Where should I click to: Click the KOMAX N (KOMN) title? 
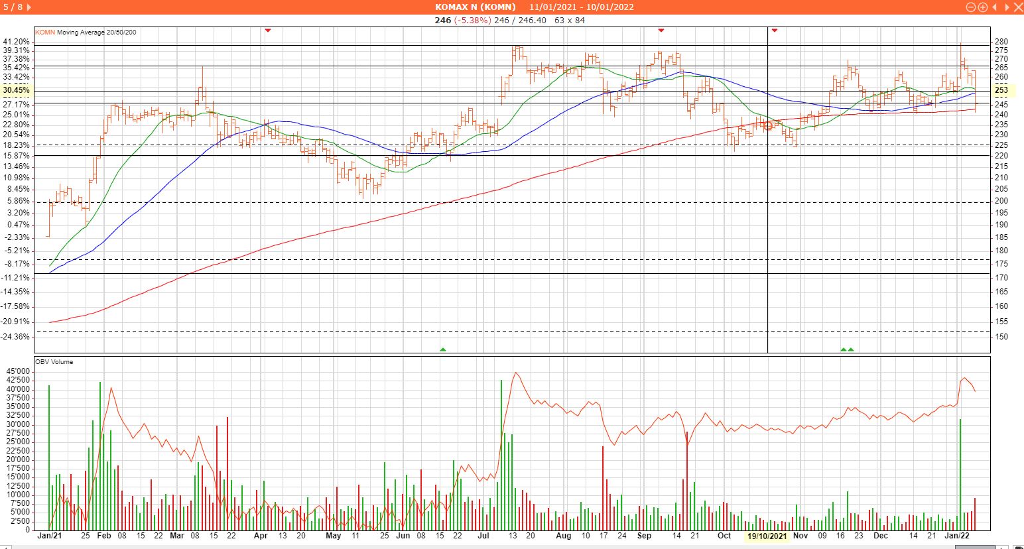coord(475,7)
